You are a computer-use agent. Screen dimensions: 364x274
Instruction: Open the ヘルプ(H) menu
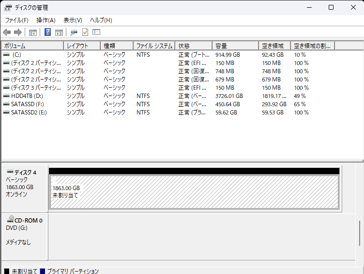101,20
